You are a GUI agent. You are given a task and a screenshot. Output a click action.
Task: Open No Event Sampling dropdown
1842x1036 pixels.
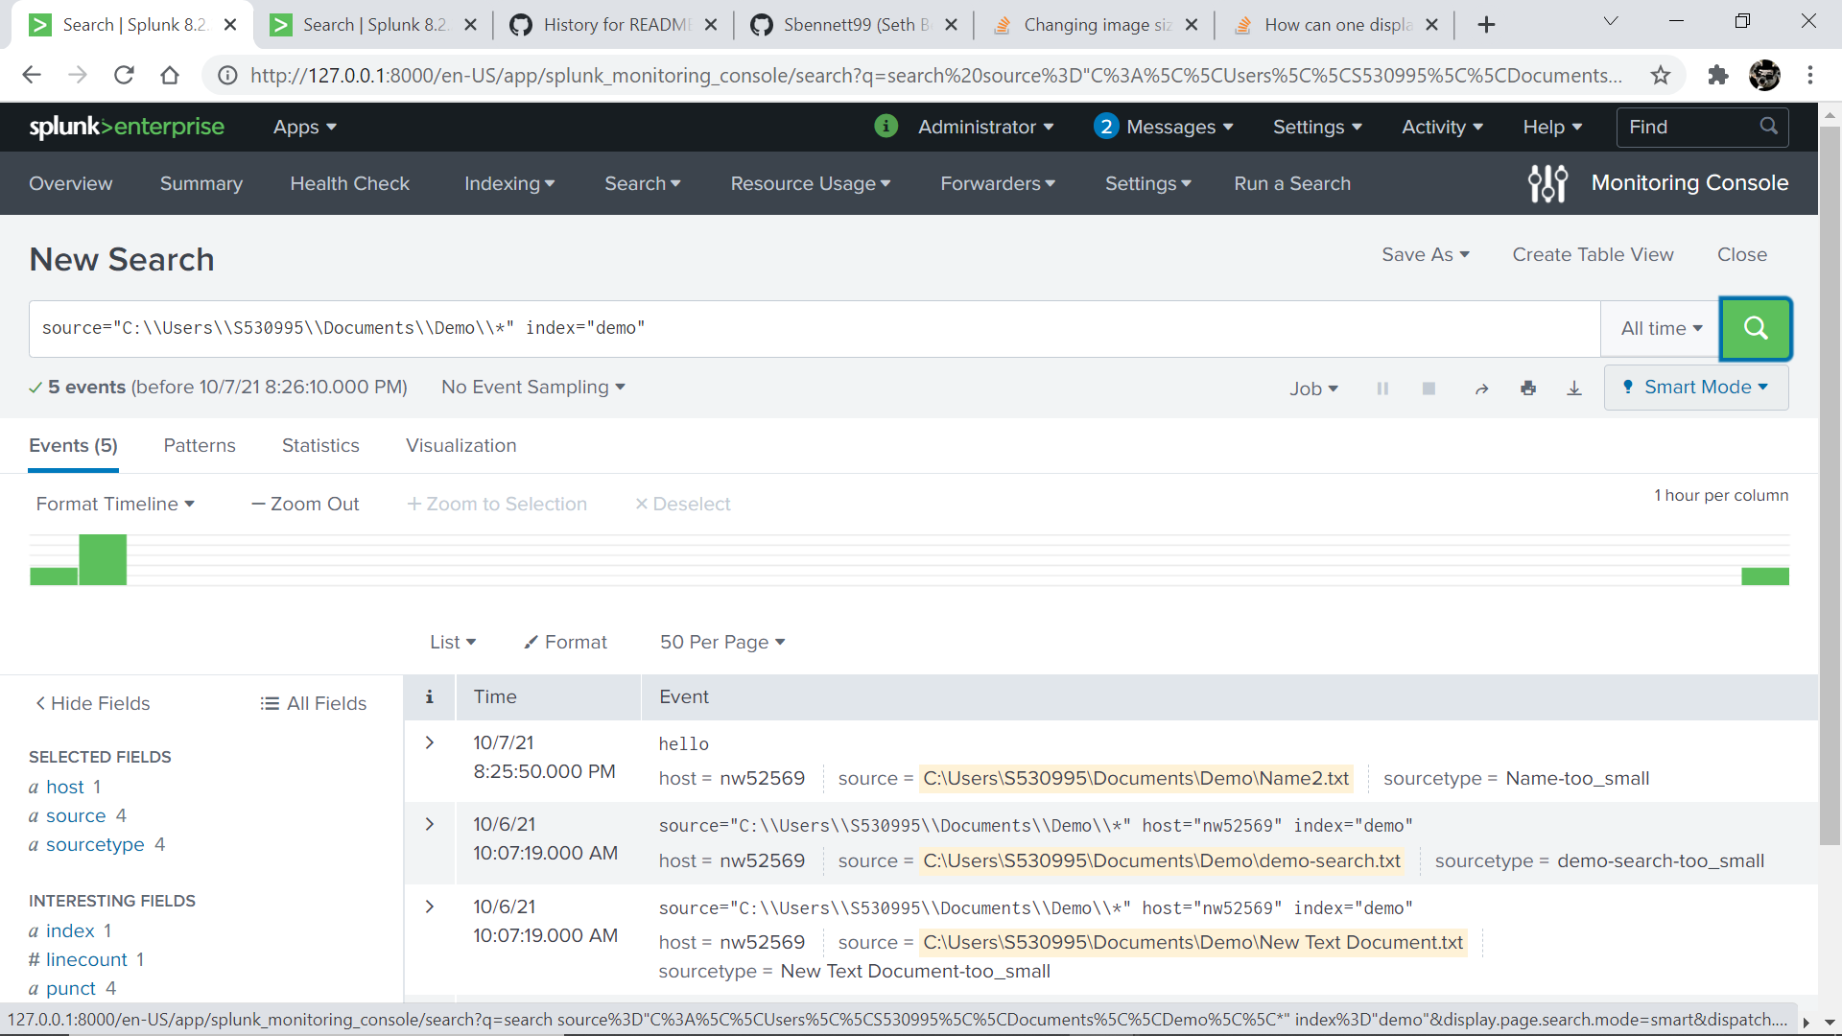(532, 387)
